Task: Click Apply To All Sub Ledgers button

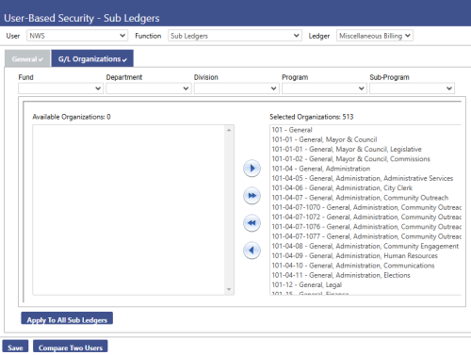Action: [67, 318]
